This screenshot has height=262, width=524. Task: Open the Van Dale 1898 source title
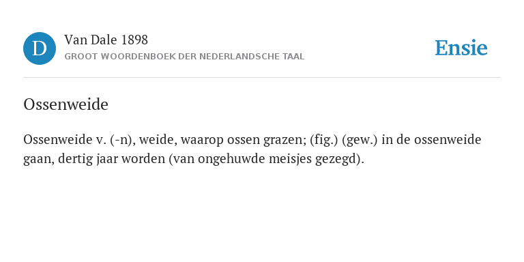click(106, 40)
